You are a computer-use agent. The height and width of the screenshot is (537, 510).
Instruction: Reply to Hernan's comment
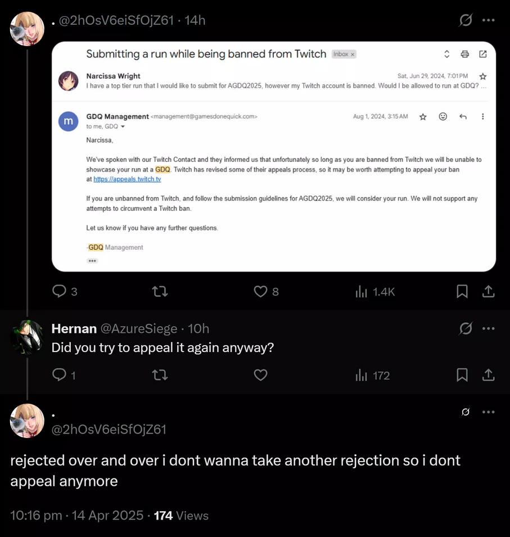click(64, 375)
